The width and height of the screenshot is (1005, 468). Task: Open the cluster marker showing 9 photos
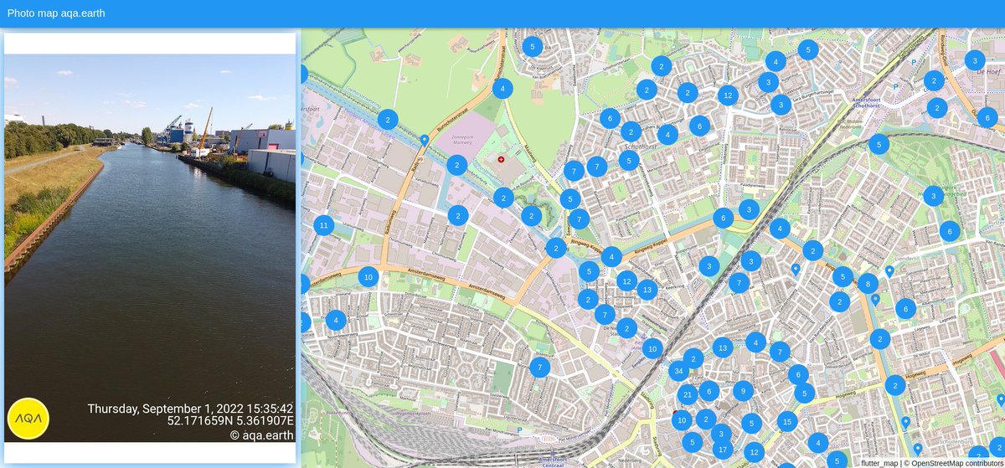[x=743, y=390]
